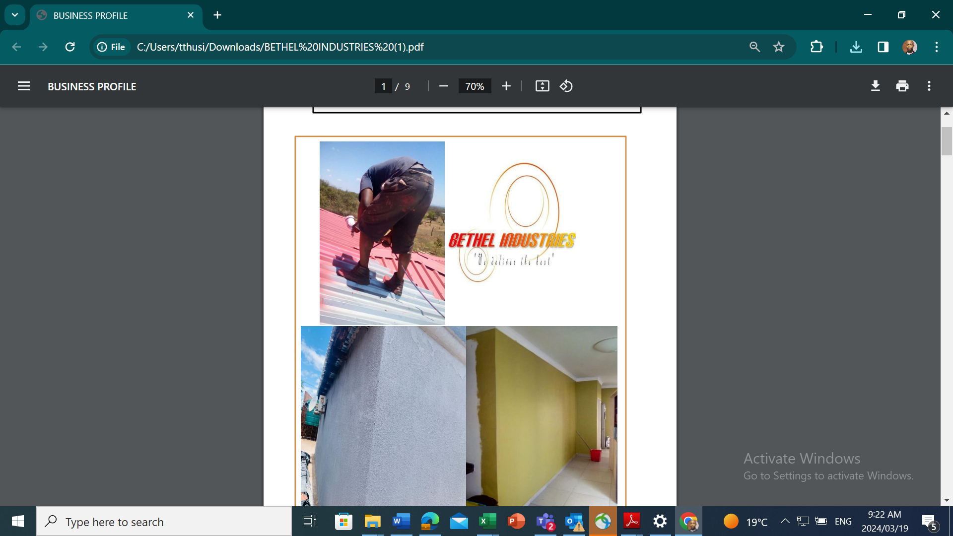The image size is (953, 536).
Task: Click the PDF zoom out minus button
Action: tap(444, 86)
